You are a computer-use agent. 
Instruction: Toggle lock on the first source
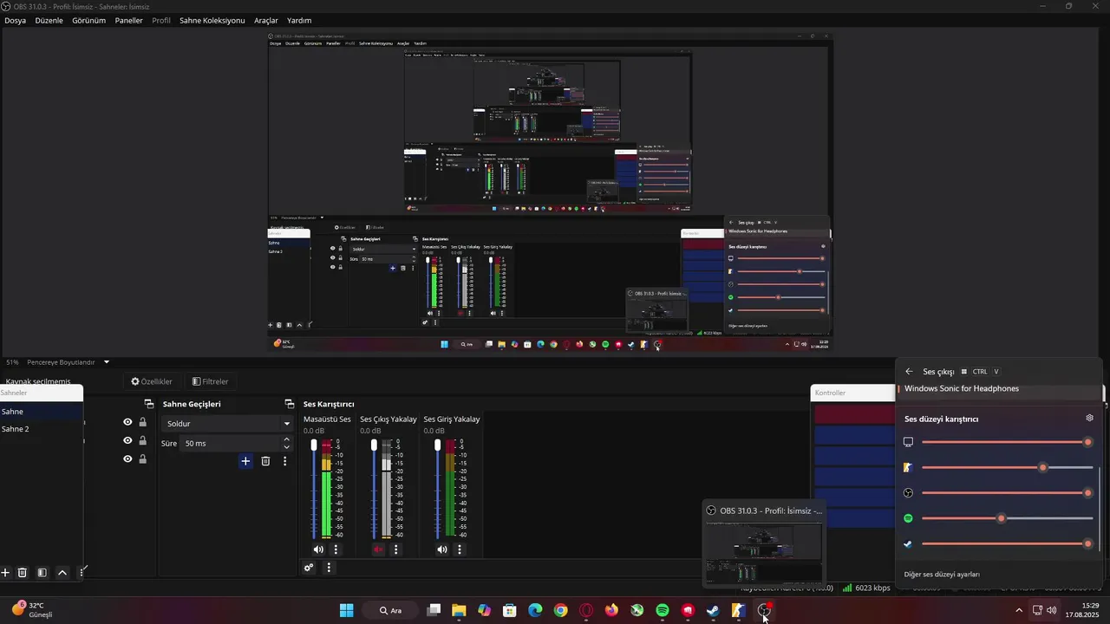coord(142,422)
